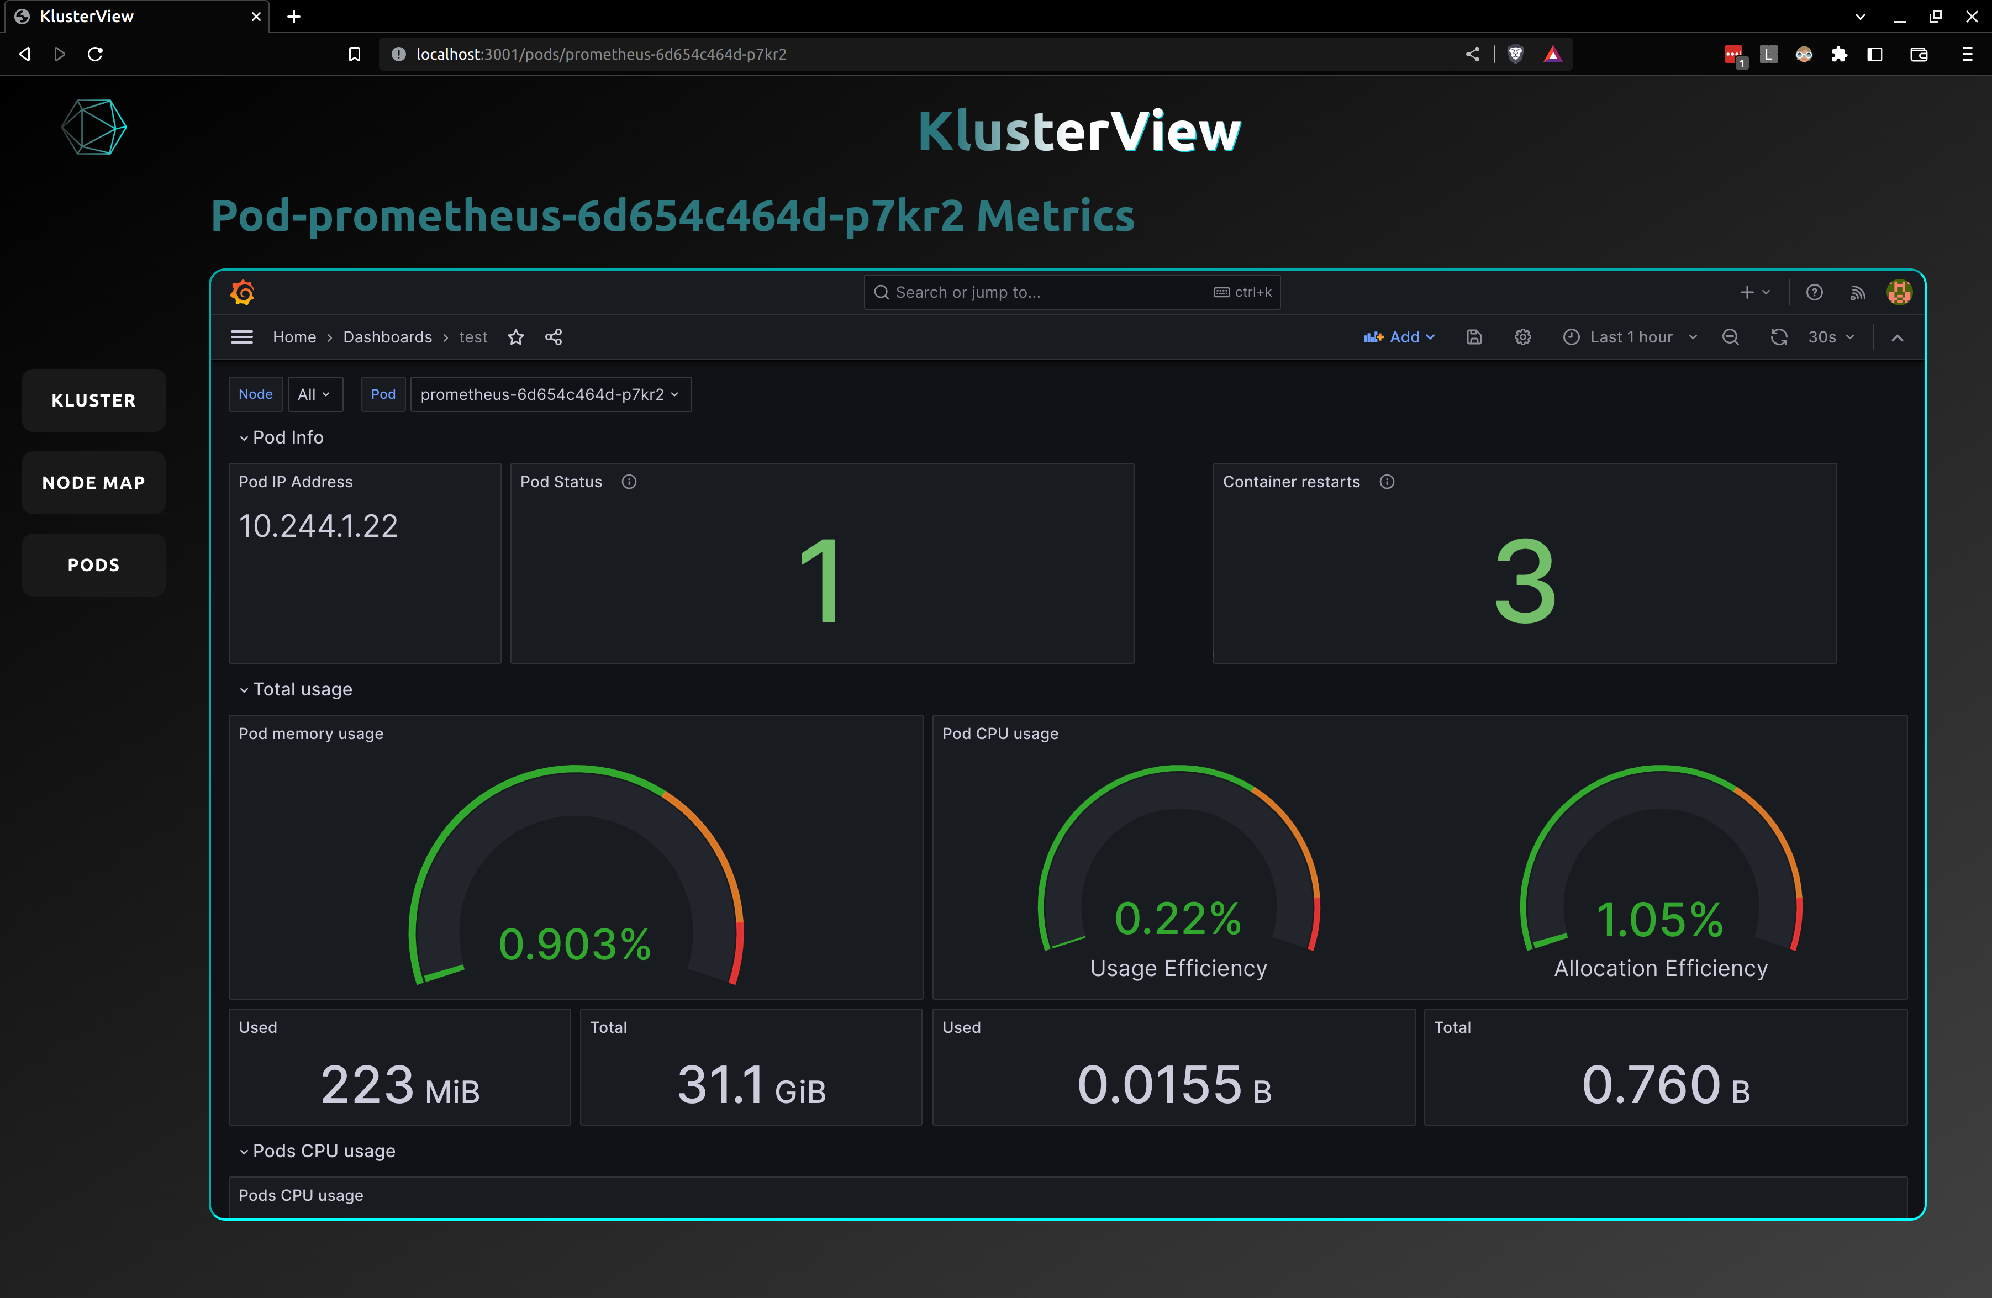Star the test dashboard
This screenshot has width=1992, height=1298.
pyautogui.click(x=515, y=337)
